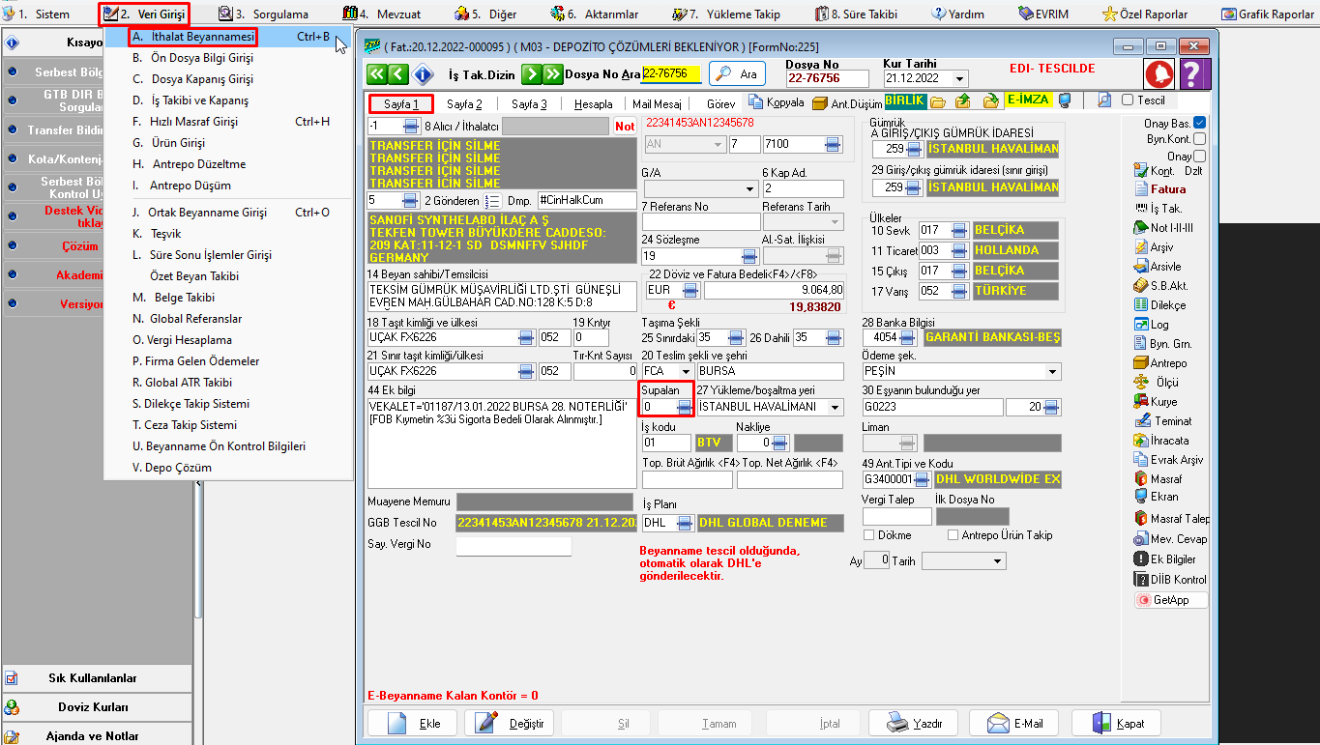Select Ön Dosya Bilgi Girişi menu entry

click(192, 58)
